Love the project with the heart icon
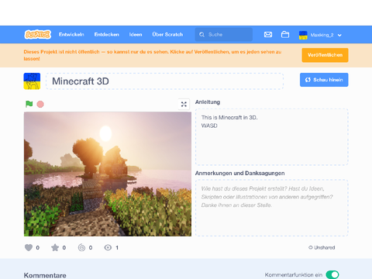This screenshot has height=279, width=372. pyautogui.click(x=29, y=247)
